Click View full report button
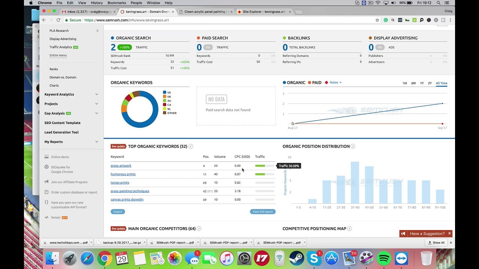Viewport: 479px width, 269px height. (263, 211)
